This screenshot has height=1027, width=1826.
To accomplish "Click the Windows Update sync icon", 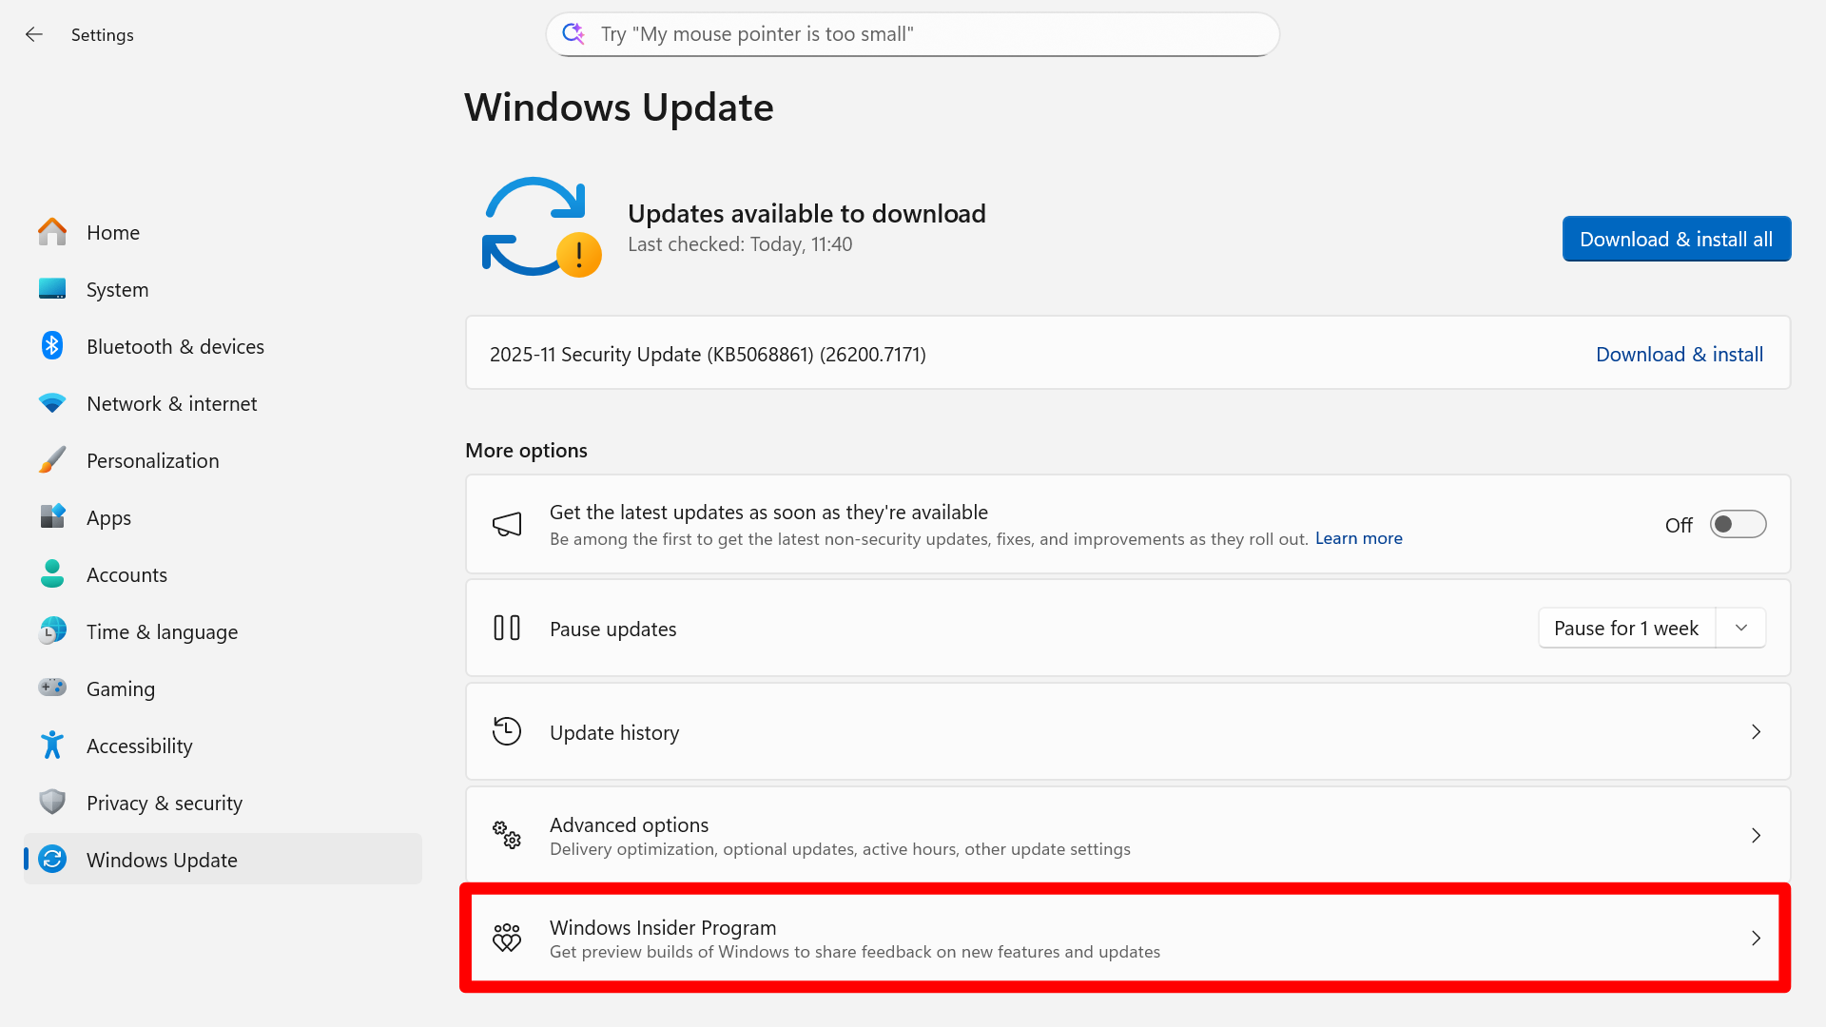I will tap(51, 859).
